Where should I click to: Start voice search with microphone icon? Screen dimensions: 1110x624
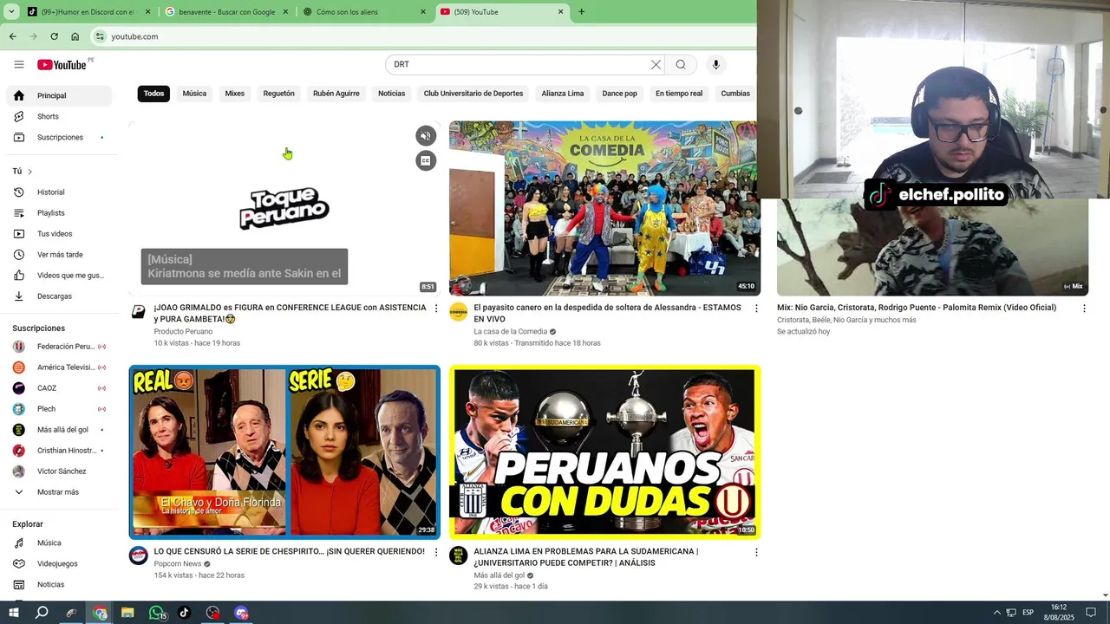715,64
